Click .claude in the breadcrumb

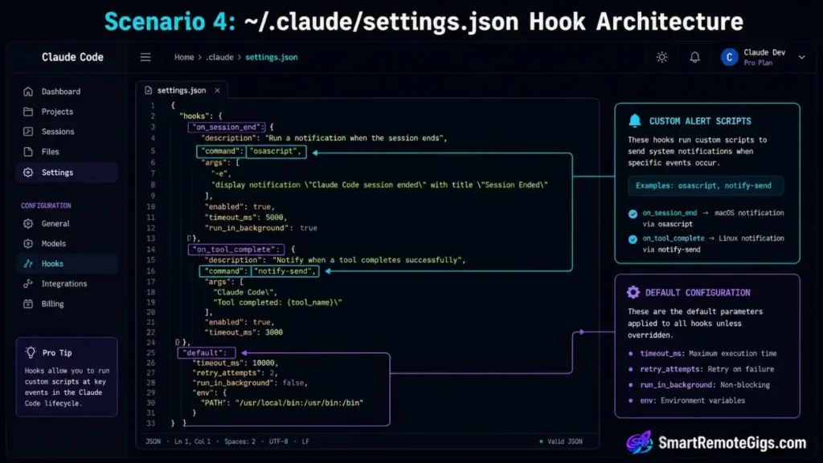point(219,57)
